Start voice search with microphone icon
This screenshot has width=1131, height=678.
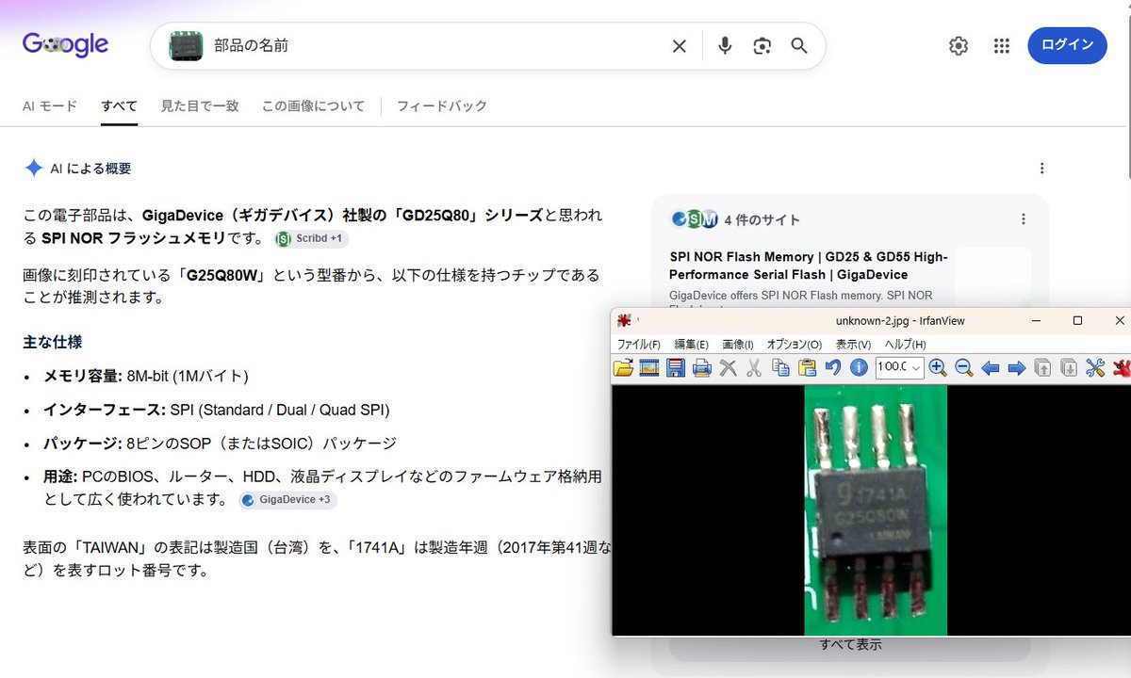point(725,46)
